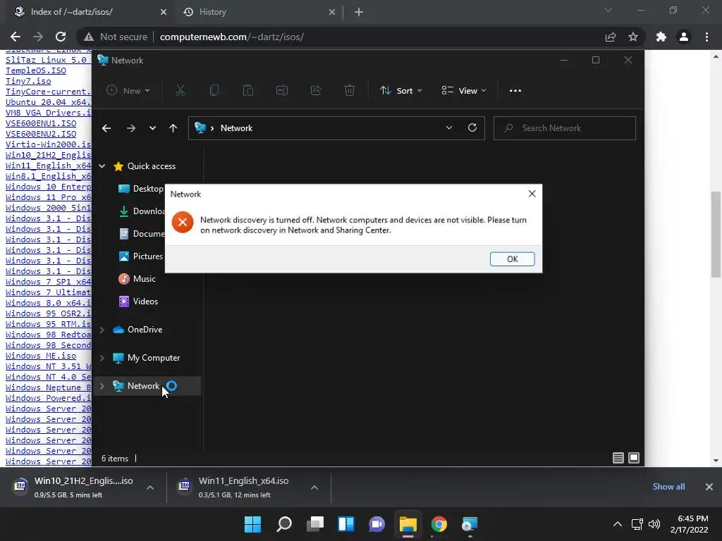Click Show all downloads
The height and width of the screenshot is (541, 722).
point(668,487)
